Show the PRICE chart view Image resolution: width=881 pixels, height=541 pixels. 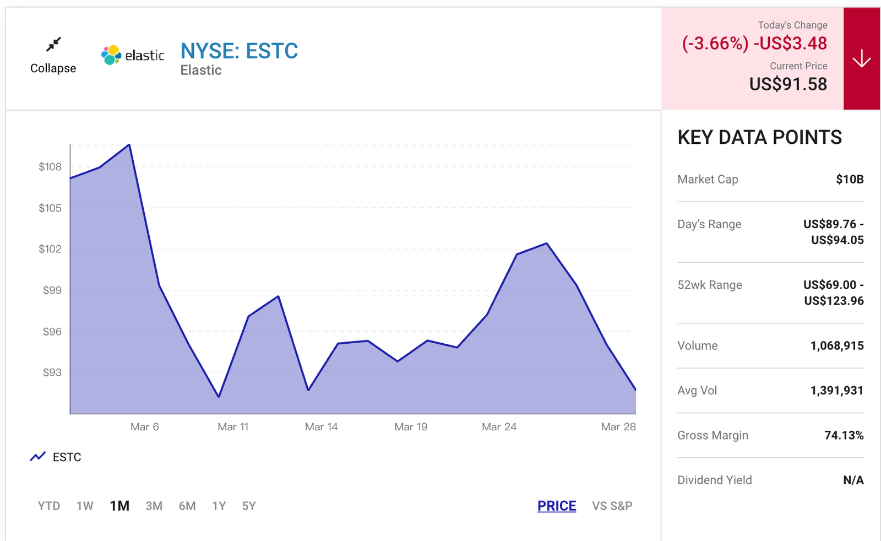[x=557, y=506]
